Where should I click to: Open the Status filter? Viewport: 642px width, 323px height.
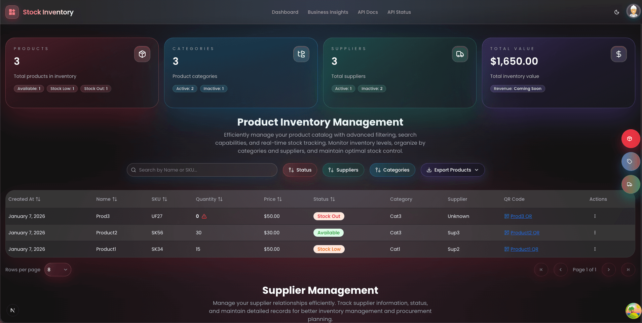point(300,170)
